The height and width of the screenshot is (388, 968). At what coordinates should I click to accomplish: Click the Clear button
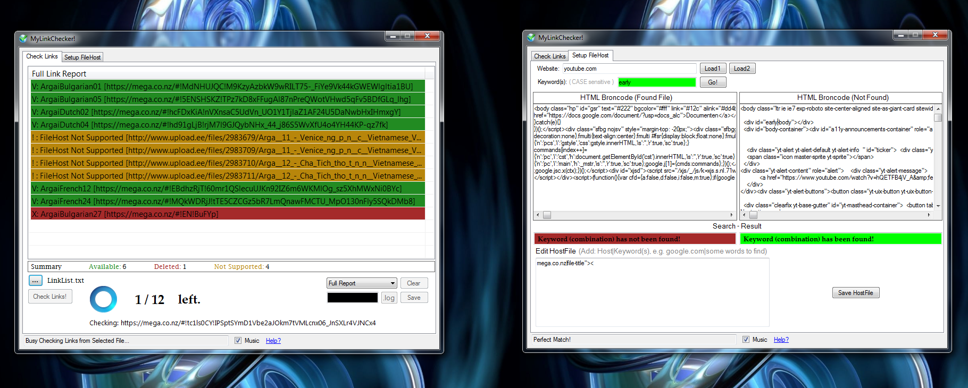tap(414, 283)
